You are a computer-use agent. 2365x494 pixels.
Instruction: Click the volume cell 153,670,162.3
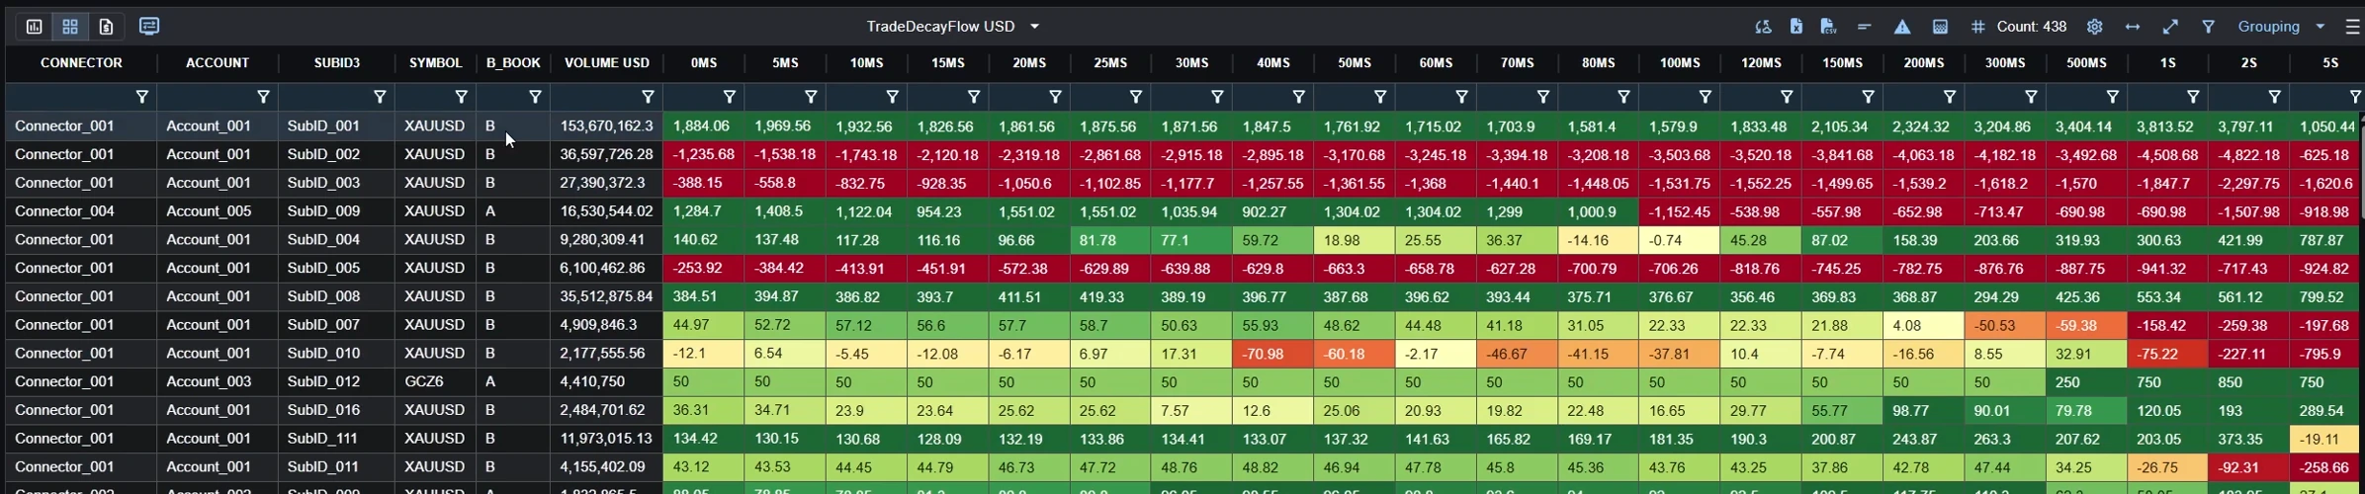click(606, 126)
